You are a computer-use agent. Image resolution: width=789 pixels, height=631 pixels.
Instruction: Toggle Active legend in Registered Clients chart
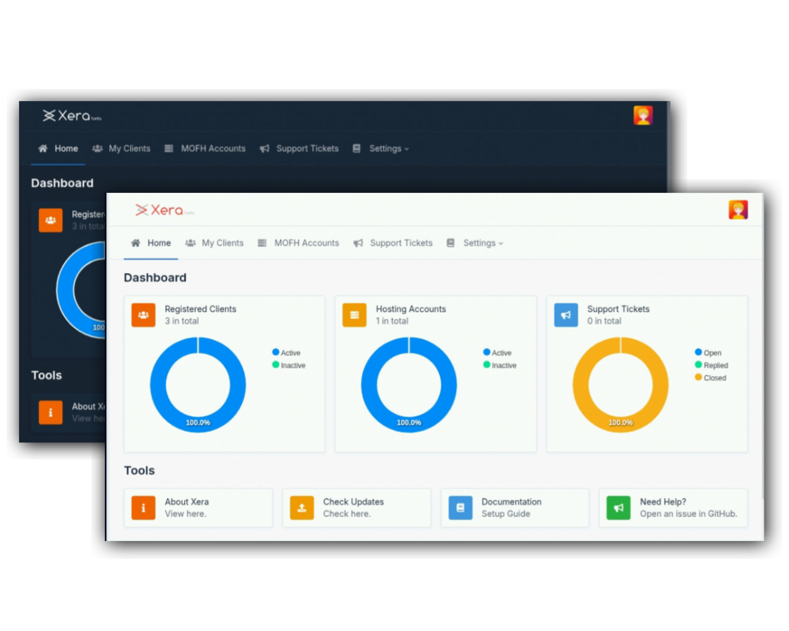coord(287,352)
